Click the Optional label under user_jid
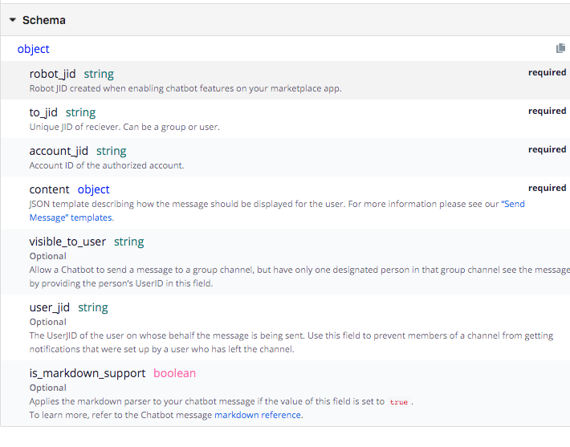Screen dimensions: 570x447 [47, 322]
